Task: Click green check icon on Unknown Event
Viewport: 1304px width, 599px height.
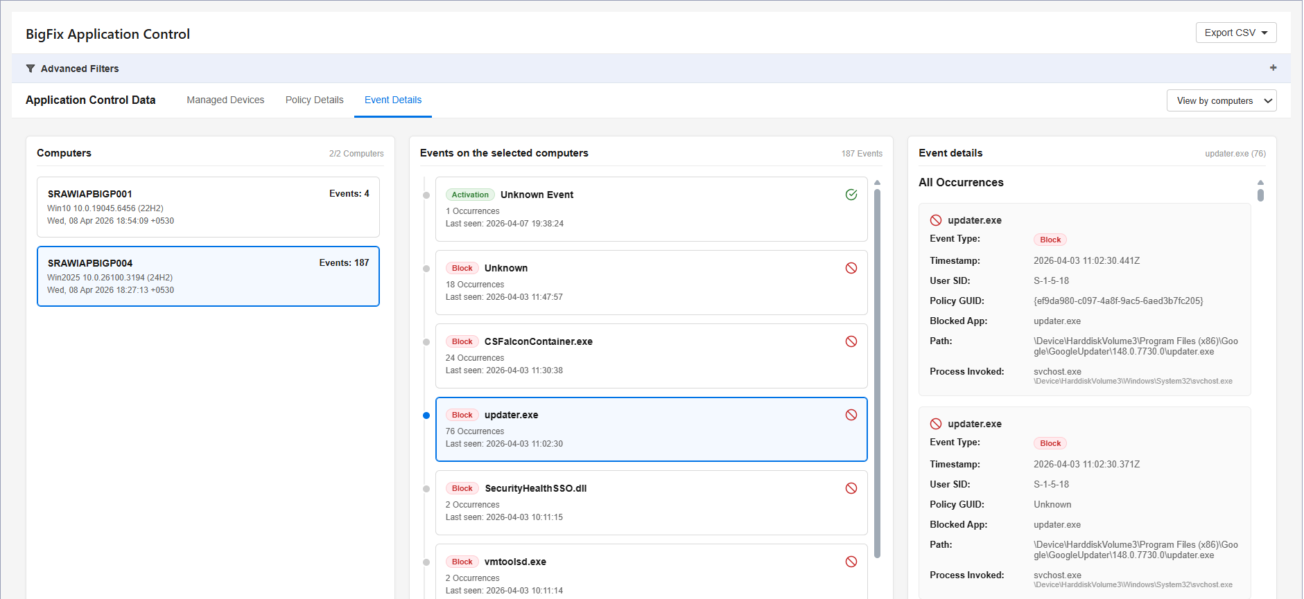Action: tap(851, 195)
